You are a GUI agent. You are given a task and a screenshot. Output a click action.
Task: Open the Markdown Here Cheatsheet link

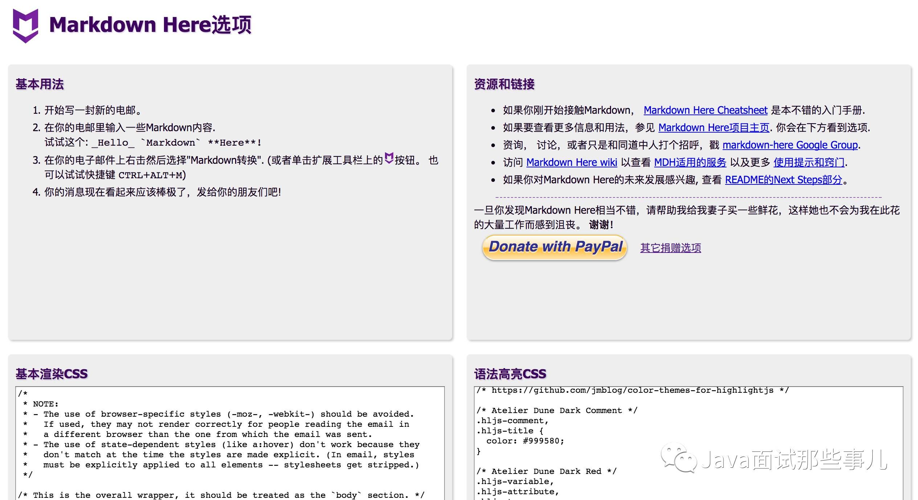coord(705,110)
